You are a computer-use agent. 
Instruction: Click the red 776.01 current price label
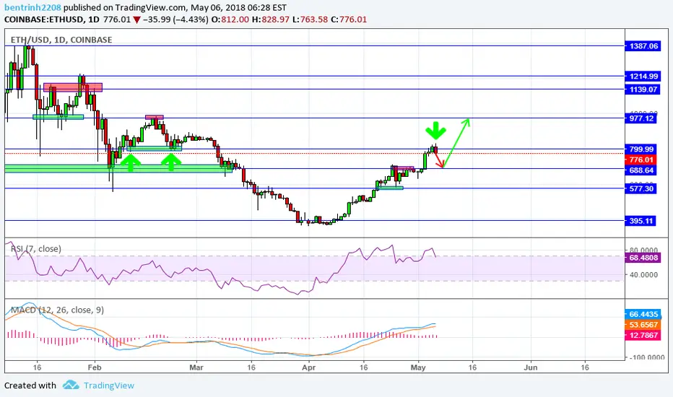(x=641, y=160)
